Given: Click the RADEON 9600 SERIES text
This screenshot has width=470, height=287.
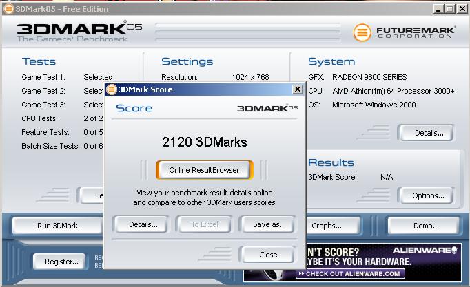Looking at the screenshot, I should [x=369, y=77].
